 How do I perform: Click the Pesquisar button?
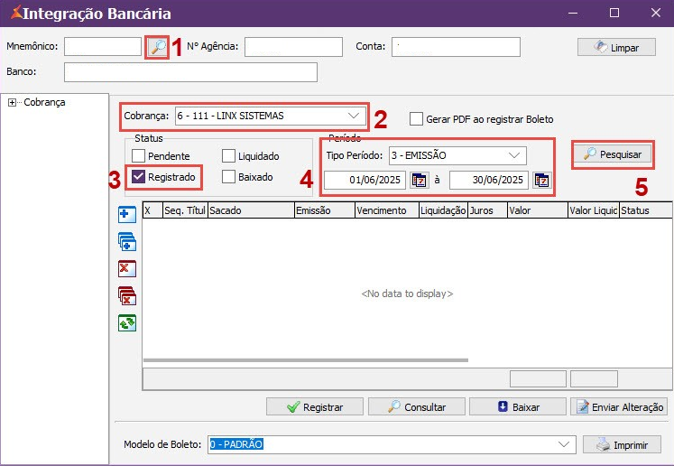click(x=613, y=154)
